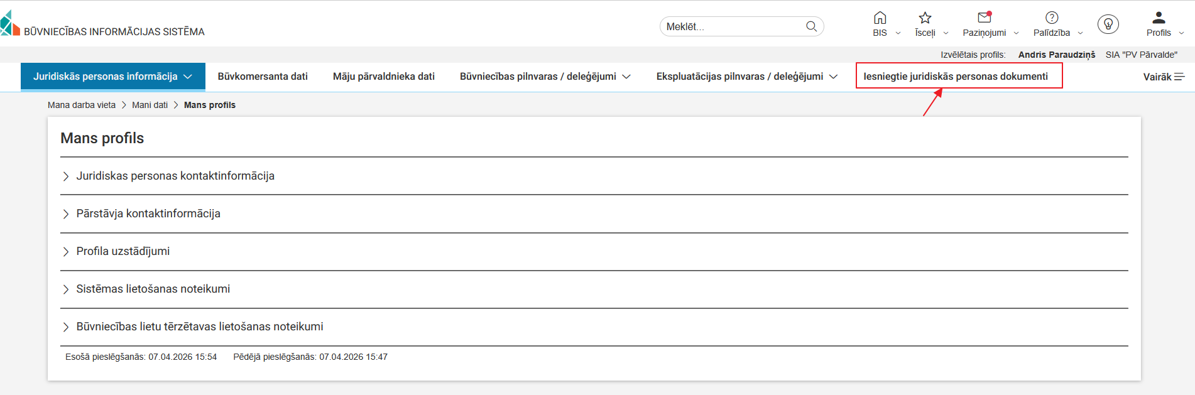This screenshot has height=395, width=1195.
Task: Open the Īsceļi star shortcuts icon
Action: click(x=925, y=18)
